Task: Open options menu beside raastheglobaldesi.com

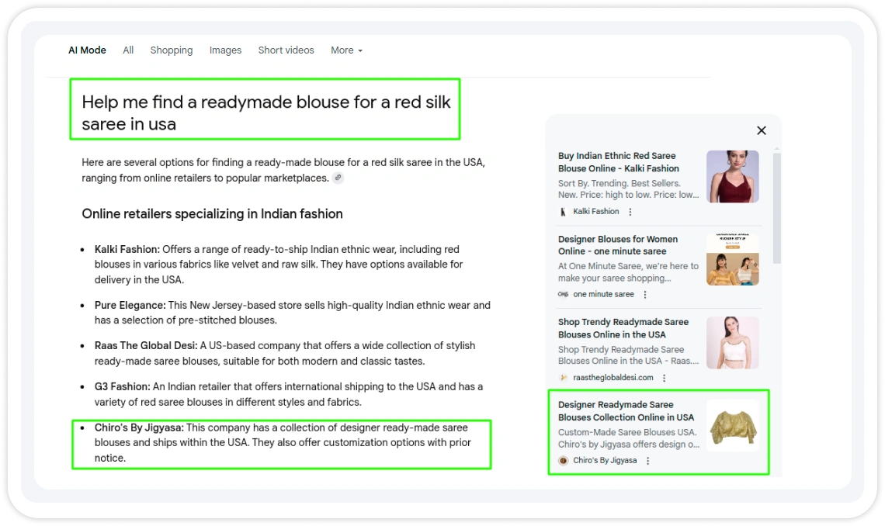Action: point(665,378)
